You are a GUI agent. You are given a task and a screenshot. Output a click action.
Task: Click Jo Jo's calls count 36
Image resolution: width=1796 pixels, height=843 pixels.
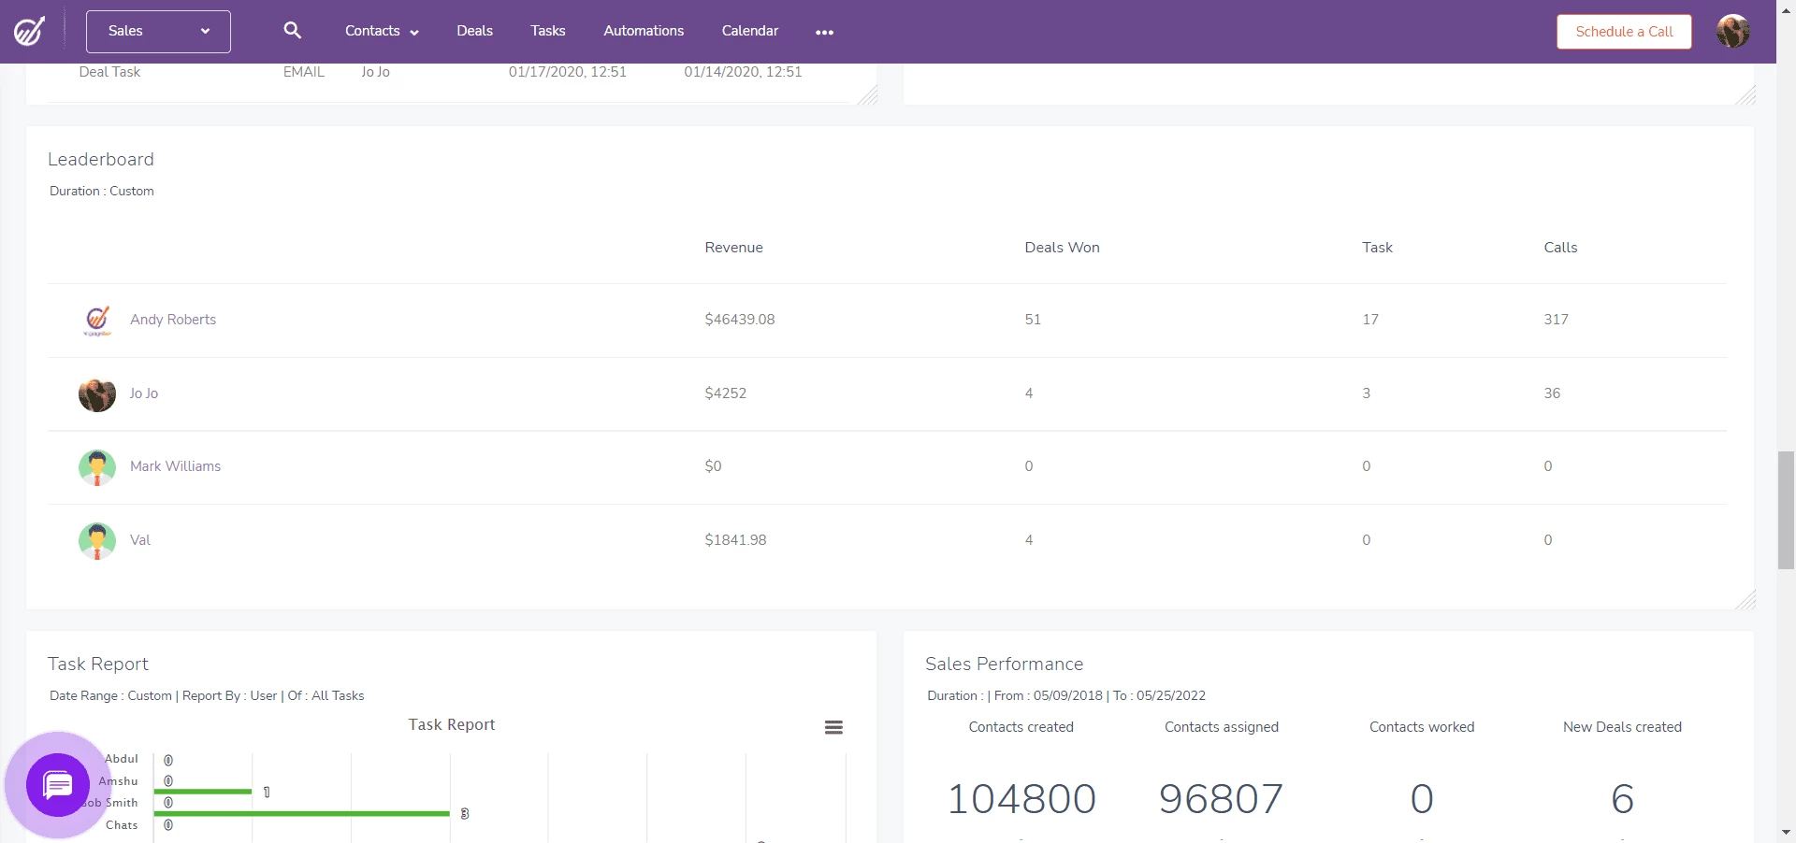point(1552,393)
